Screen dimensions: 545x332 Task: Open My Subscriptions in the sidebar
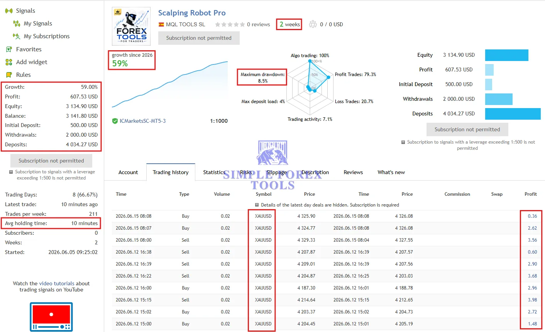click(x=47, y=36)
